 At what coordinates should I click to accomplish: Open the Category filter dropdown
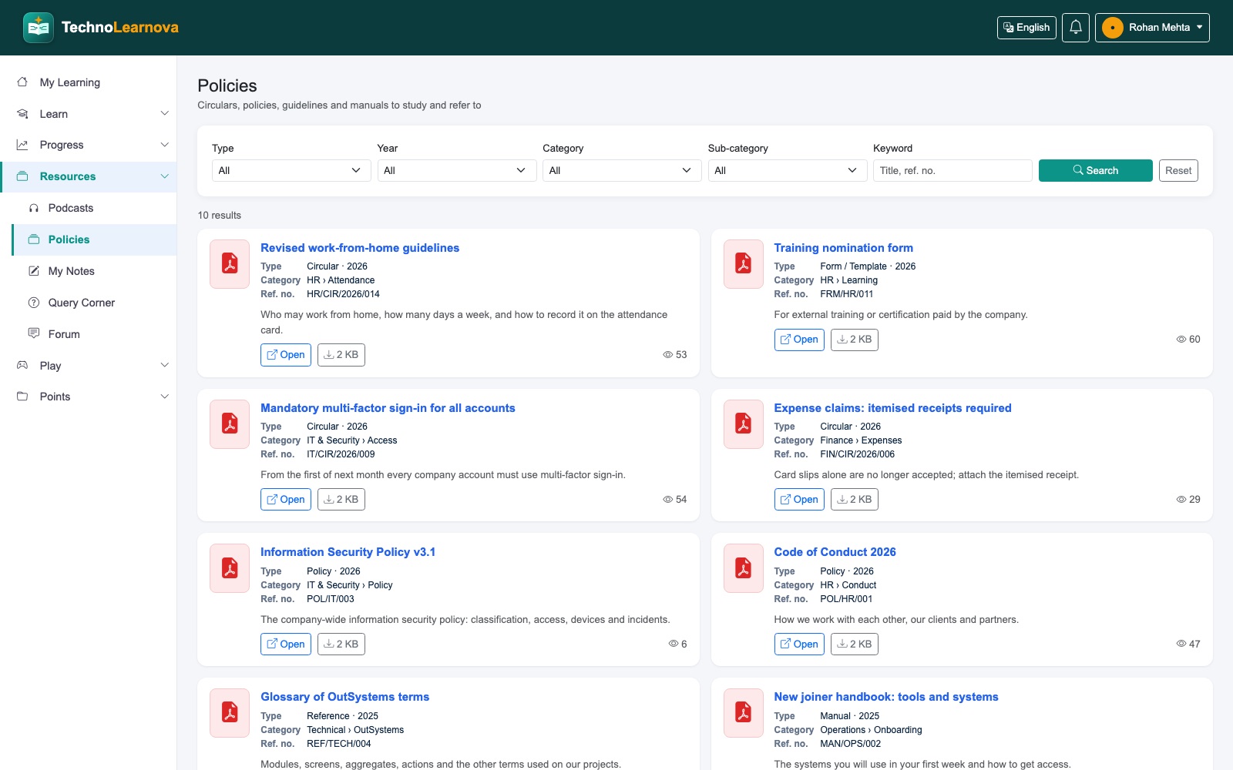click(x=622, y=170)
